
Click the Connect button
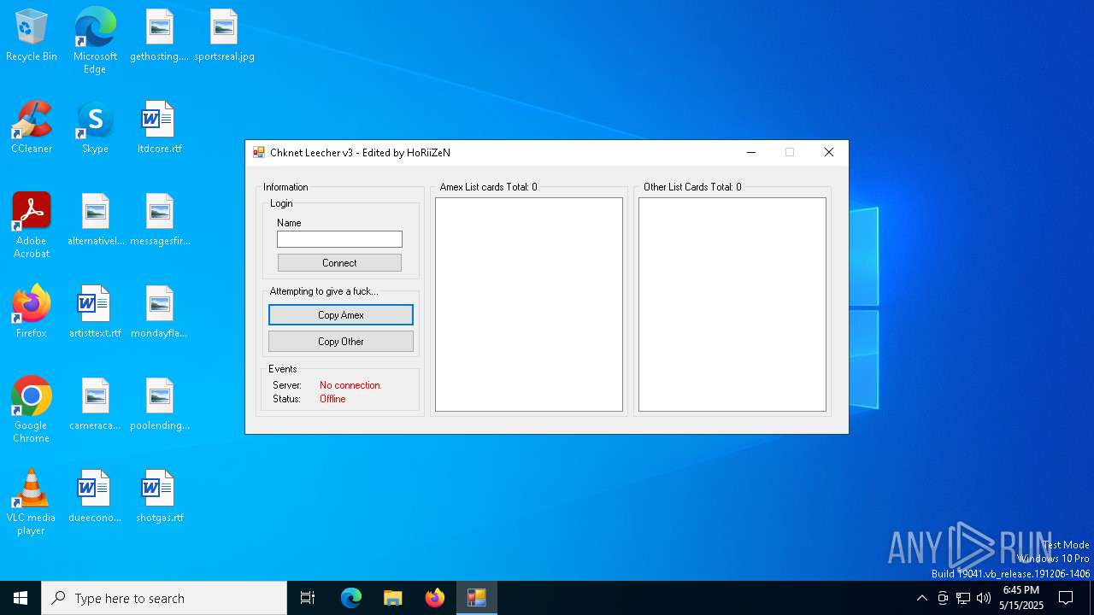point(339,263)
